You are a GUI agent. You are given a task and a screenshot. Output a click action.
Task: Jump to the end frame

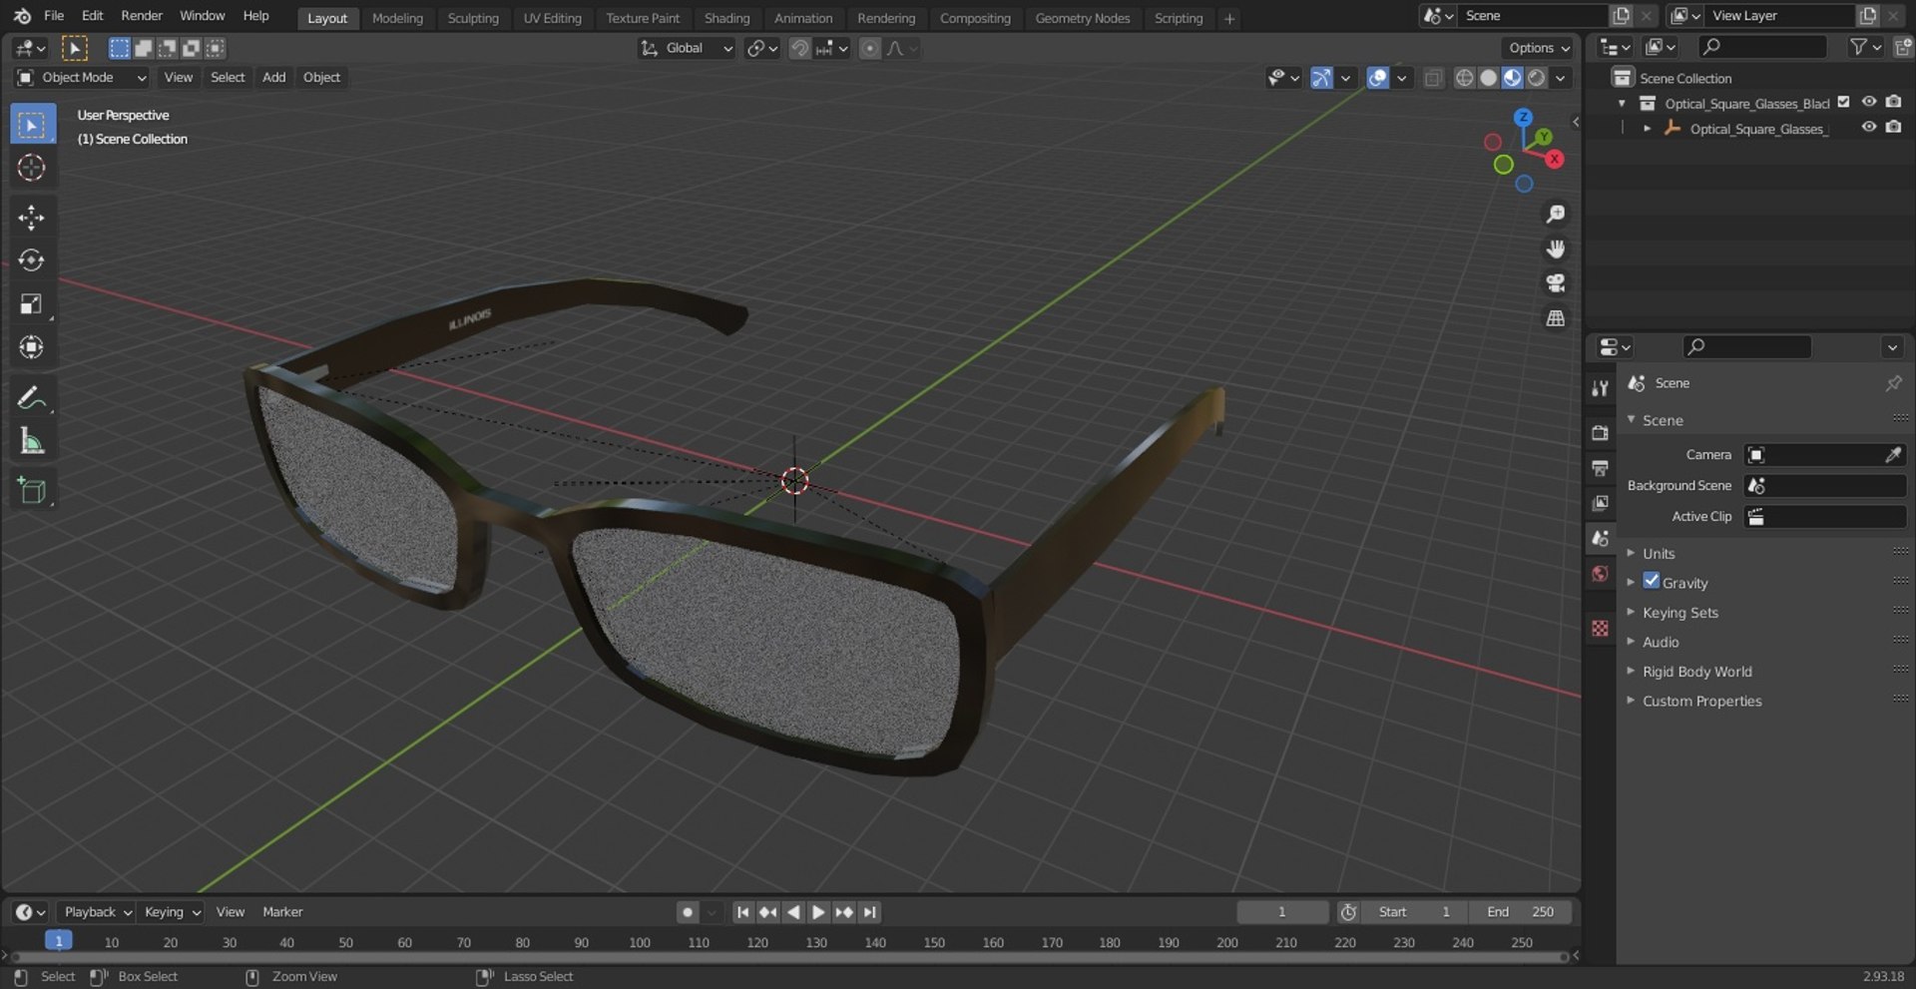(870, 912)
